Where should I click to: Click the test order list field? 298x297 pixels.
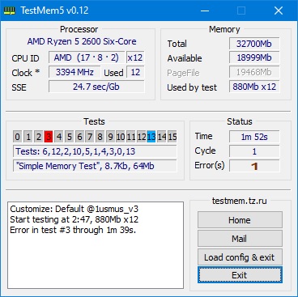coord(95,151)
